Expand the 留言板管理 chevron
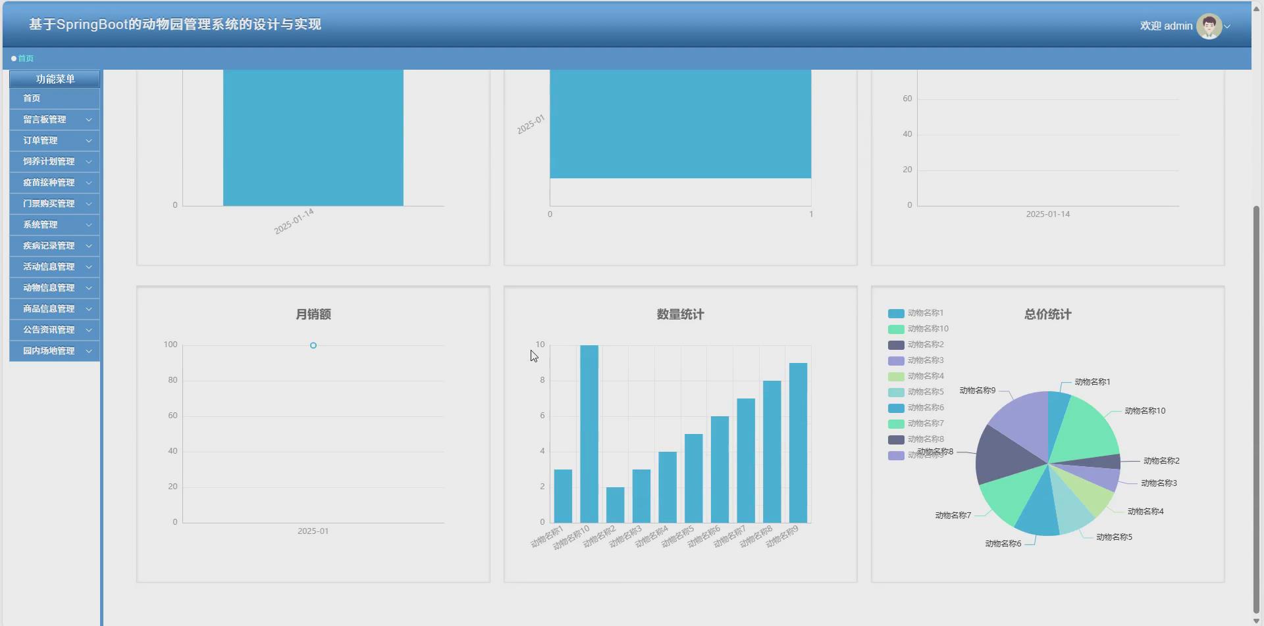 click(89, 120)
